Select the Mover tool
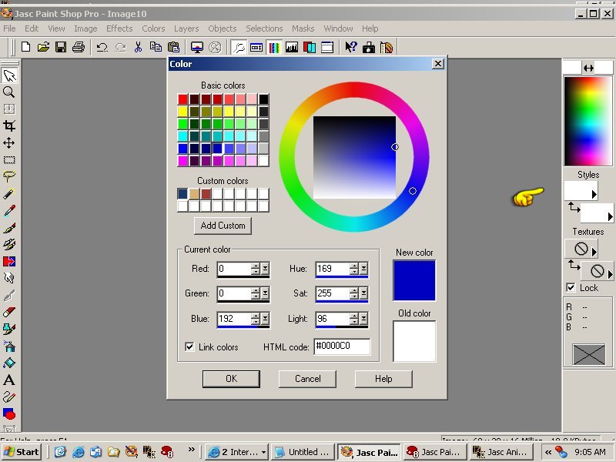This screenshot has height=462, width=616. coord(9,142)
